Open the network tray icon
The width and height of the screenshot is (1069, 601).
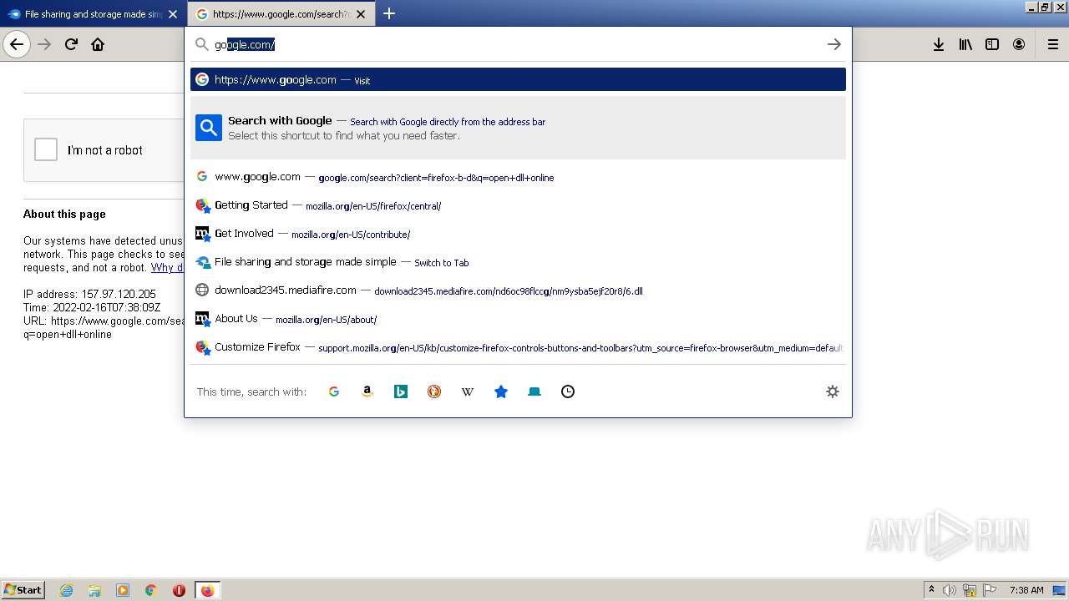(x=970, y=590)
